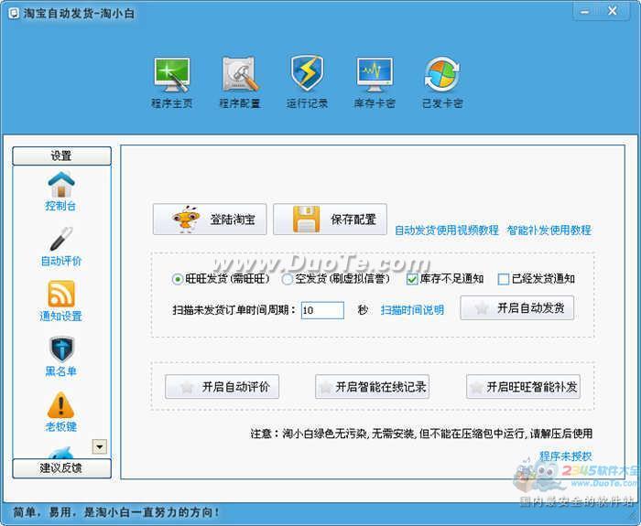Click the 开启自动发货 button
Image resolution: width=641 pixels, height=526 pixels.
pos(517,308)
